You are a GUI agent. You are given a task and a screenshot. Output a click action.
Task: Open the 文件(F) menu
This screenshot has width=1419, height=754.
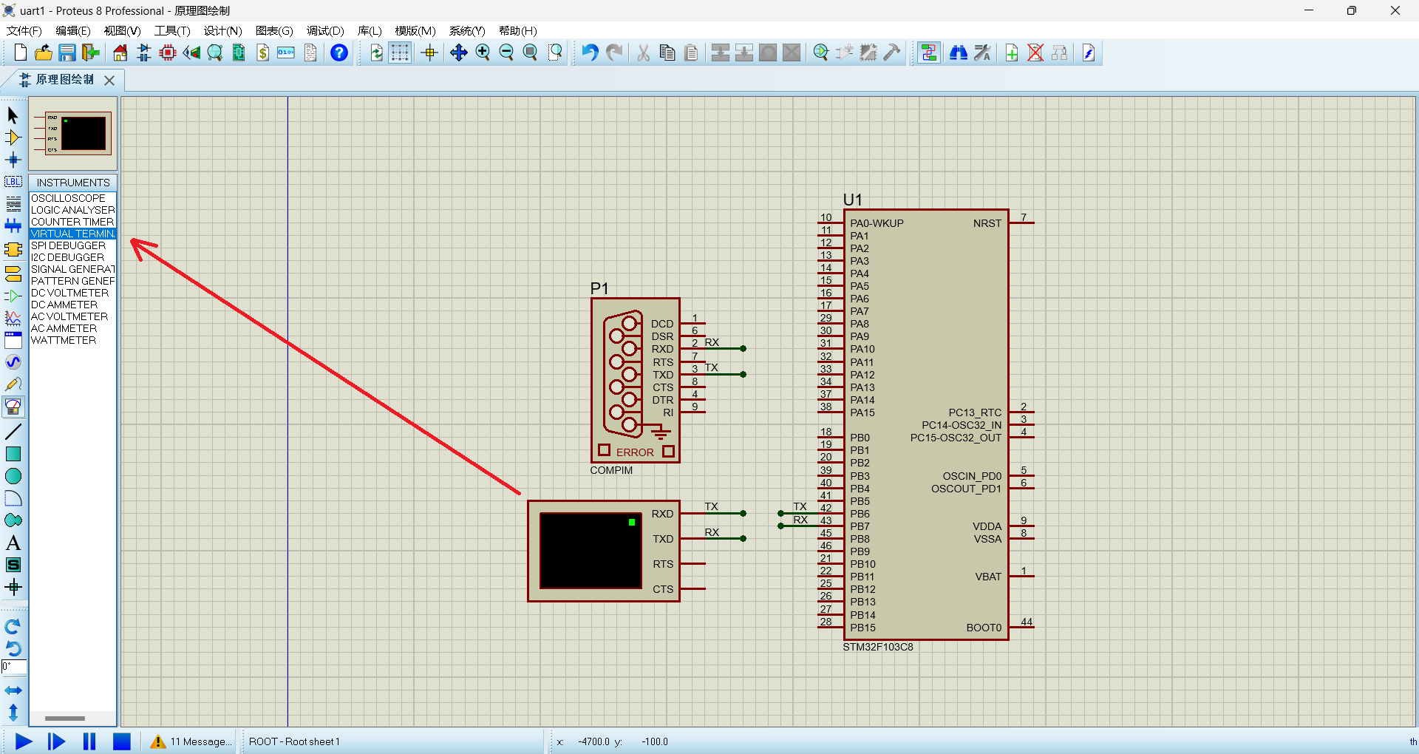[24, 30]
